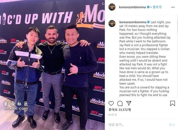Save the post with the bookmark icon
Image resolution: width=178 pixels, height=130 pixels.
172,103
